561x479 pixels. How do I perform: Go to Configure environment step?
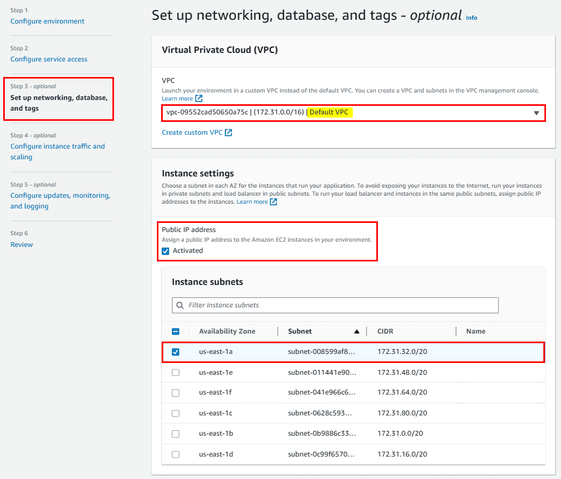coord(47,21)
